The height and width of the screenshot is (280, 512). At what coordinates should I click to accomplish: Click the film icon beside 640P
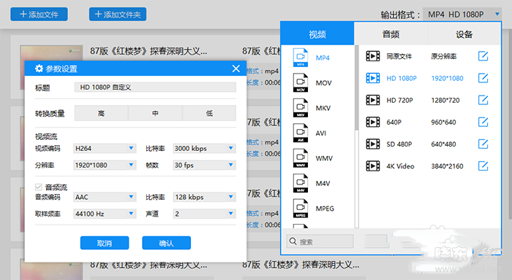click(373, 122)
